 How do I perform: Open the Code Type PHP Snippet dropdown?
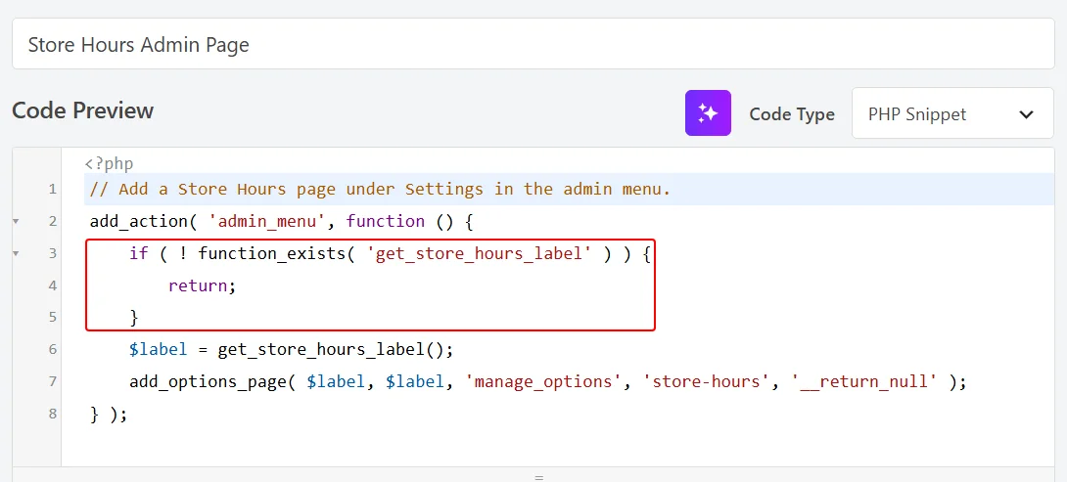click(952, 112)
